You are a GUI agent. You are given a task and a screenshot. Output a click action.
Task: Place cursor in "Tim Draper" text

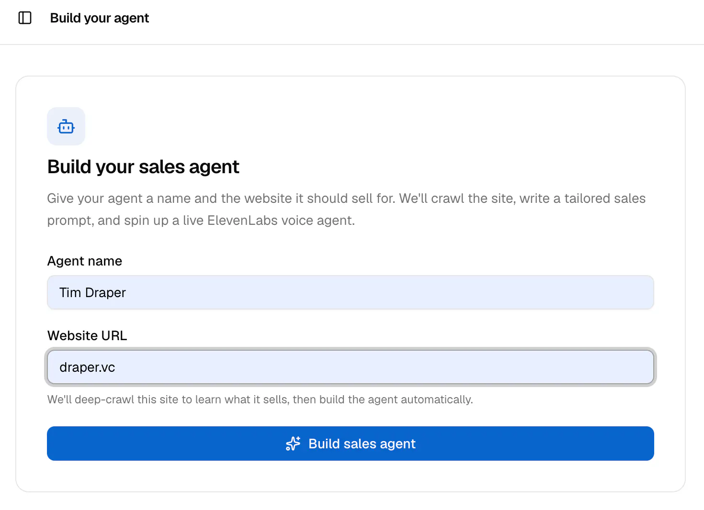[92, 292]
